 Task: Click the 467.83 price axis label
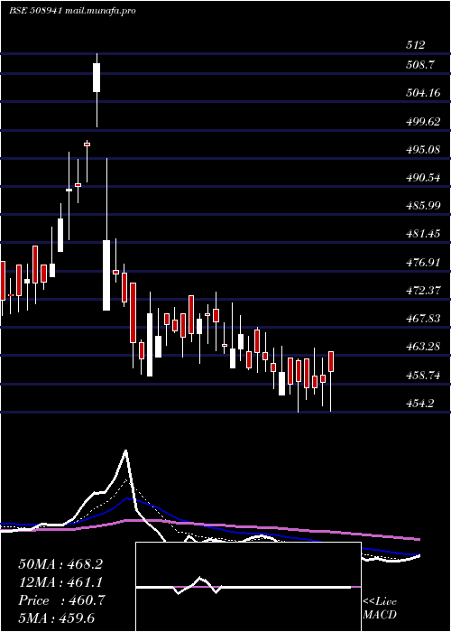tap(422, 319)
